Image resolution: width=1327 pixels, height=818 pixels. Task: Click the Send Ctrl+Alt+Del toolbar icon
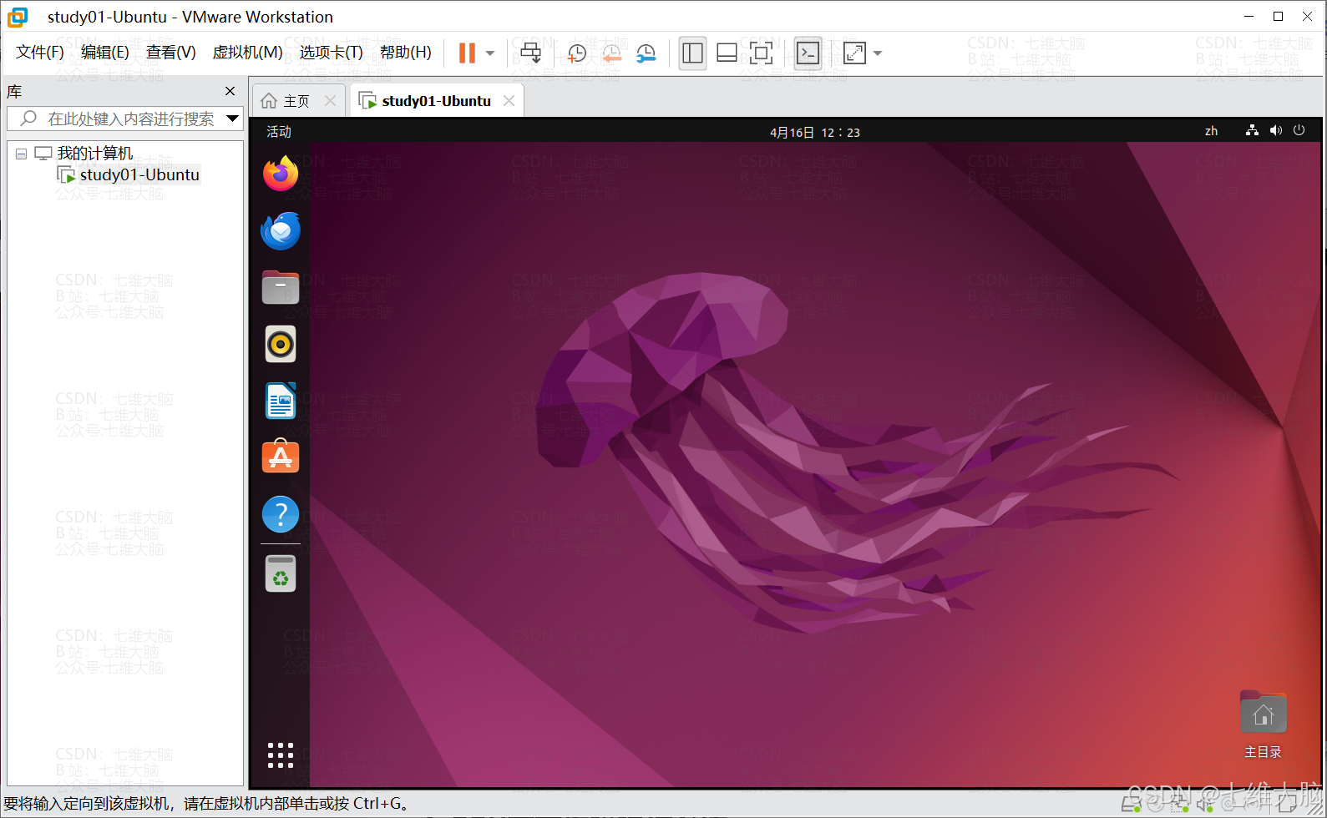click(x=530, y=53)
